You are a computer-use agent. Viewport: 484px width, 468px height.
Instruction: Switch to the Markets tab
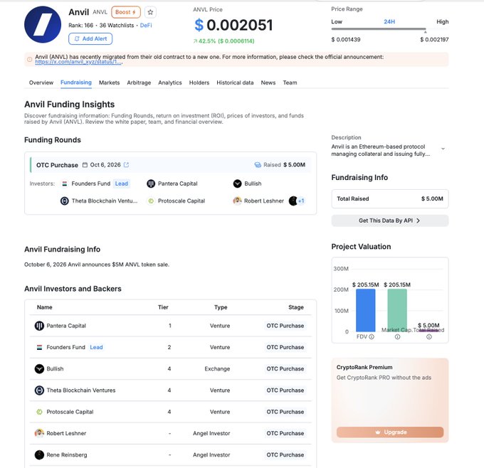coord(110,83)
